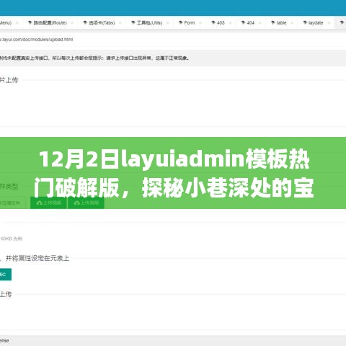Open the layui.com upload.html documentation link

pos(36,40)
